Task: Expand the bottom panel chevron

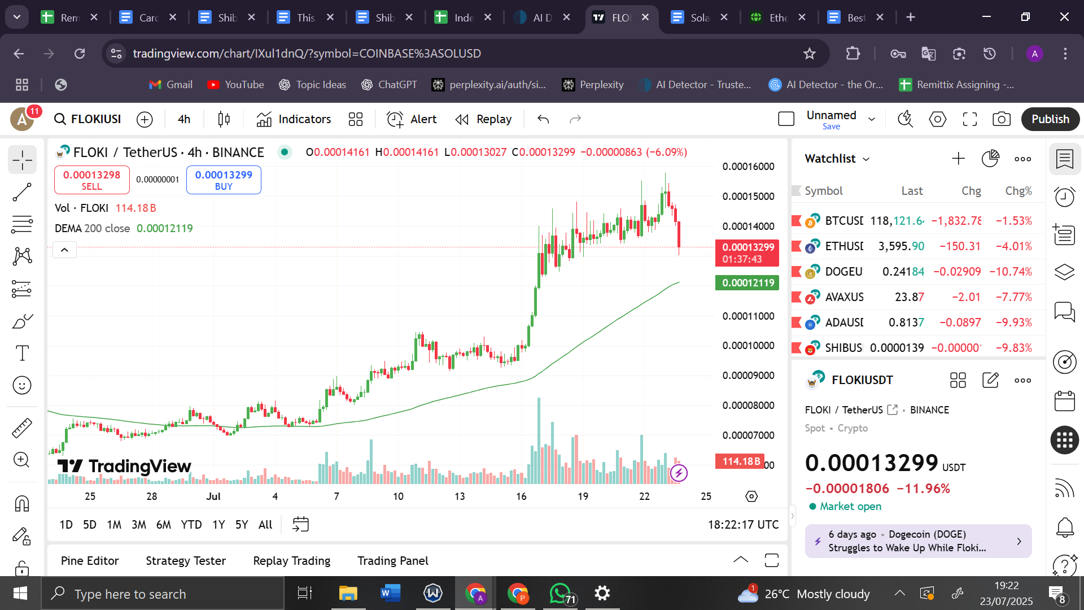Action: (741, 560)
